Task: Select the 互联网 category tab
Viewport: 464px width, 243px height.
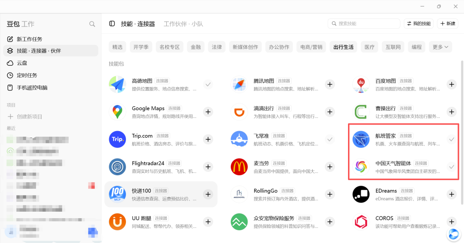Action: 393,47
